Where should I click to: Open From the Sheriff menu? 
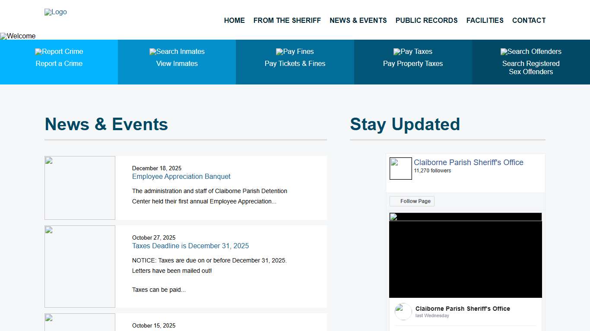click(x=287, y=20)
